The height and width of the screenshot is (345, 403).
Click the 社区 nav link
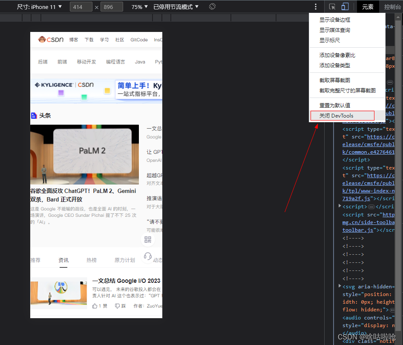(120, 40)
